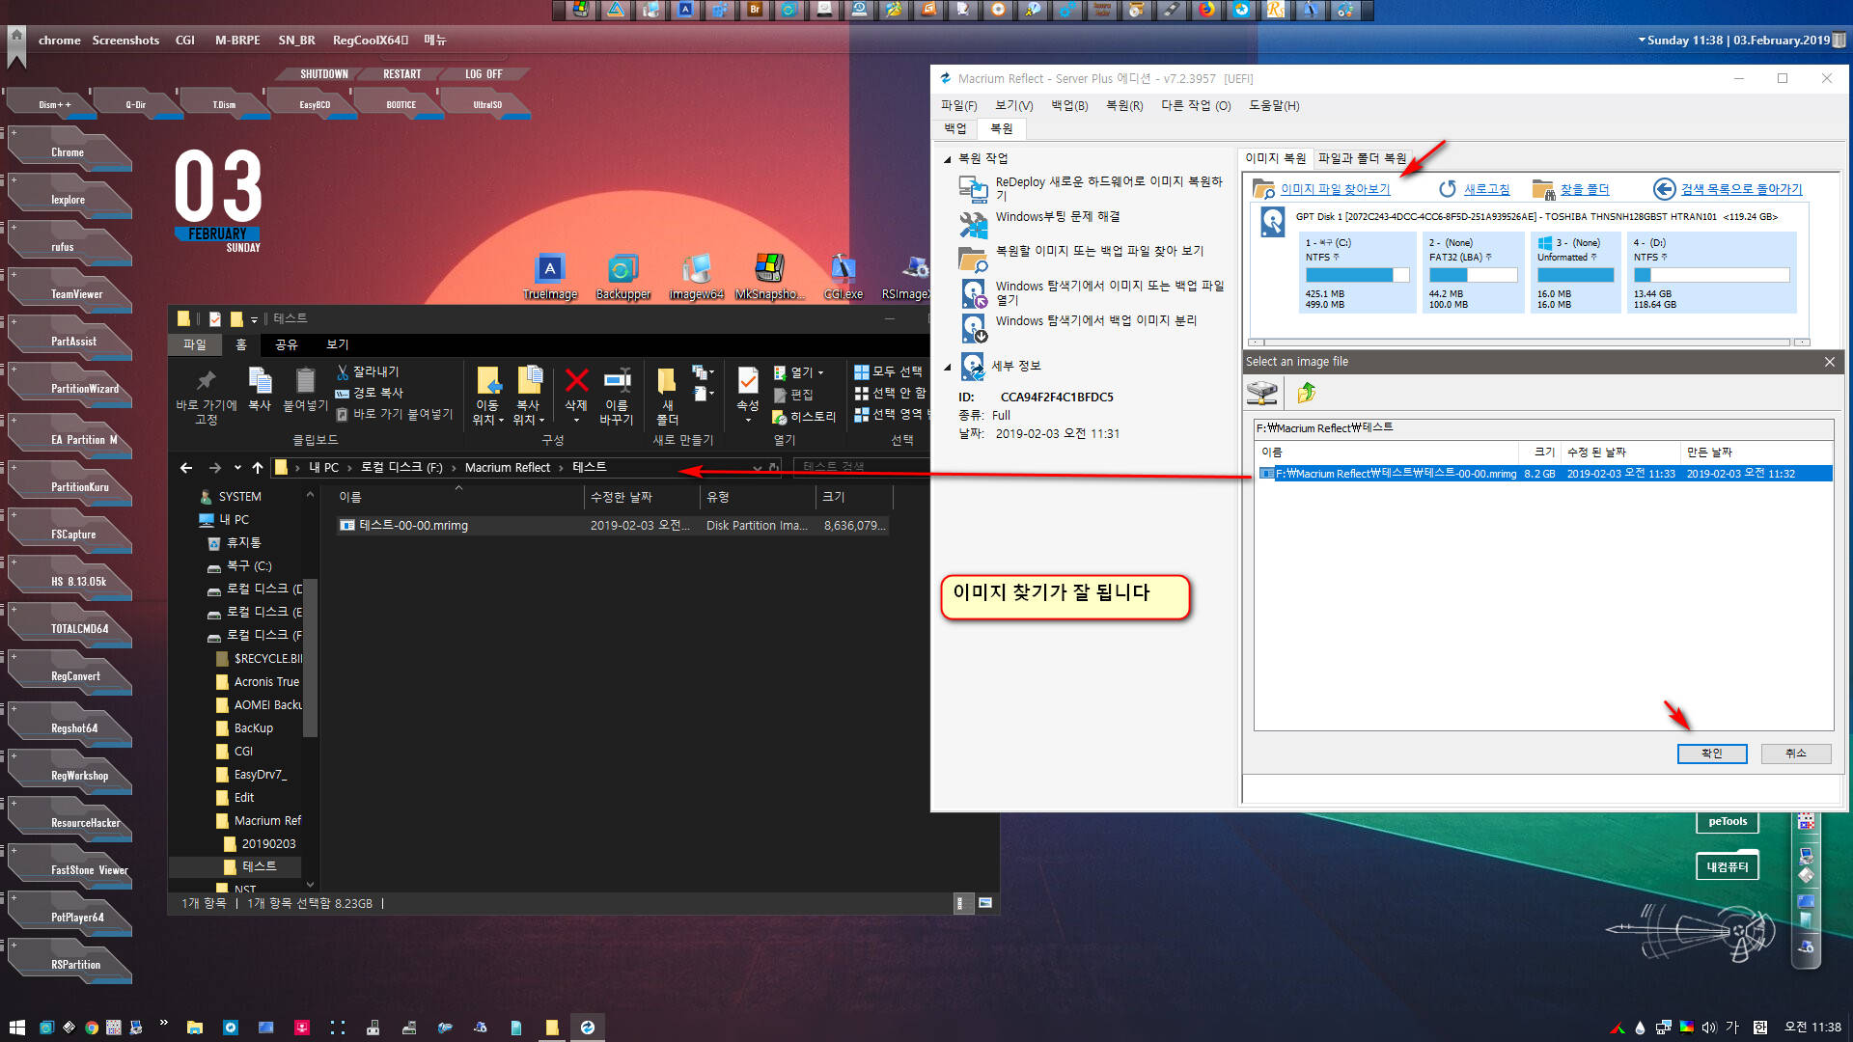Open CGI.exe desktop icon

coord(843,270)
